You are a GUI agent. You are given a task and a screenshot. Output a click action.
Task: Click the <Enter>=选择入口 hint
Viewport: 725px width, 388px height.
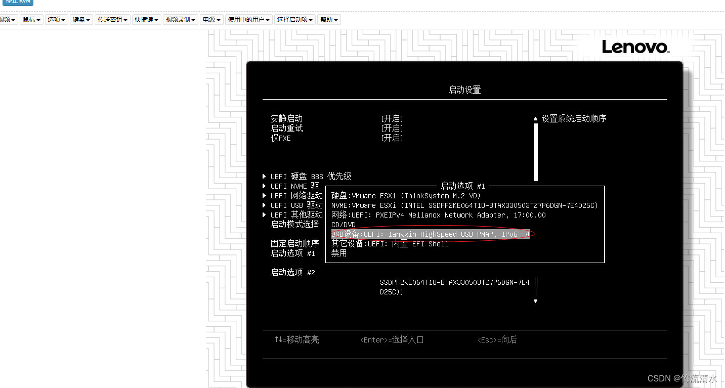coord(392,340)
